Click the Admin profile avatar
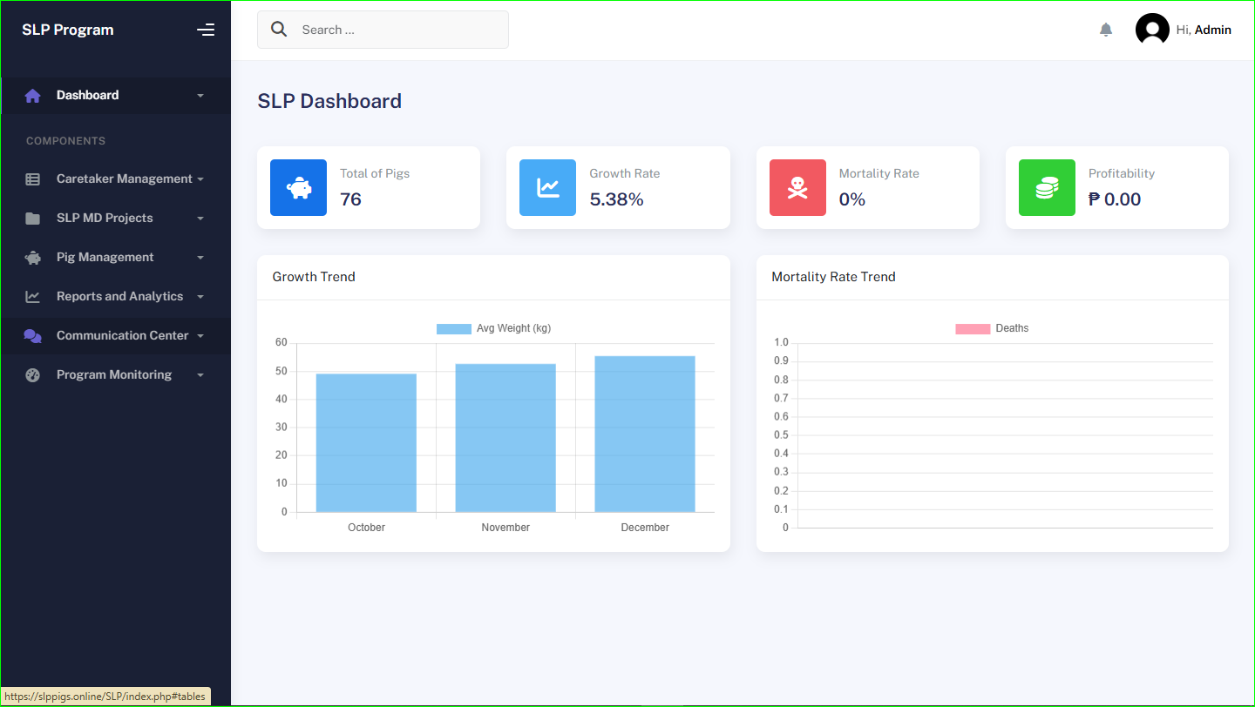 [x=1152, y=30]
